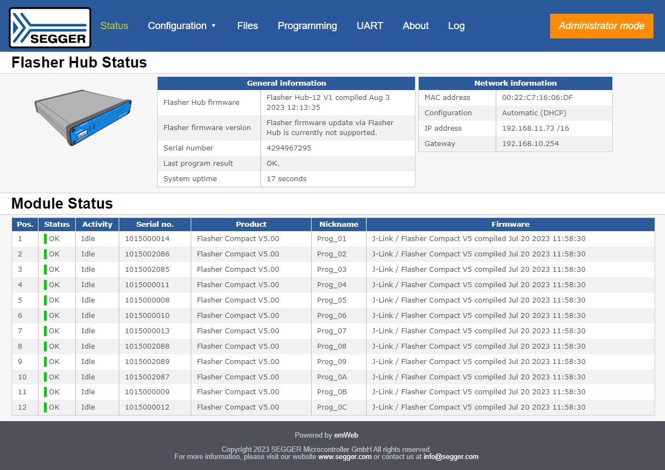Open the UART page
The width and height of the screenshot is (665, 470).
[x=370, y=26]
